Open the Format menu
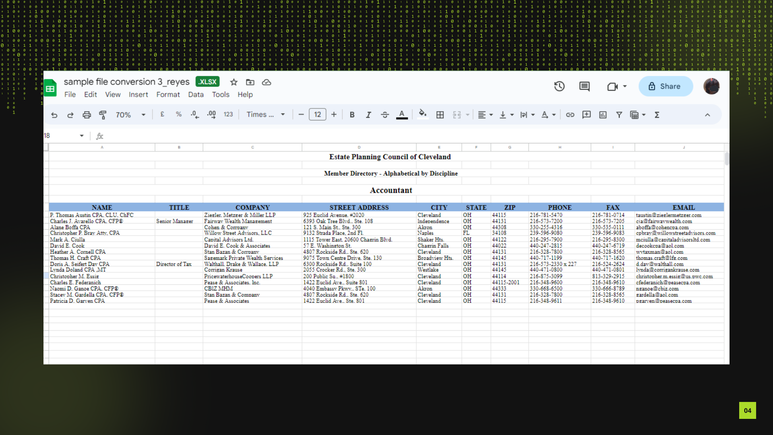The image size is (773, 435). pyautogui.click(x=168, y=95)
